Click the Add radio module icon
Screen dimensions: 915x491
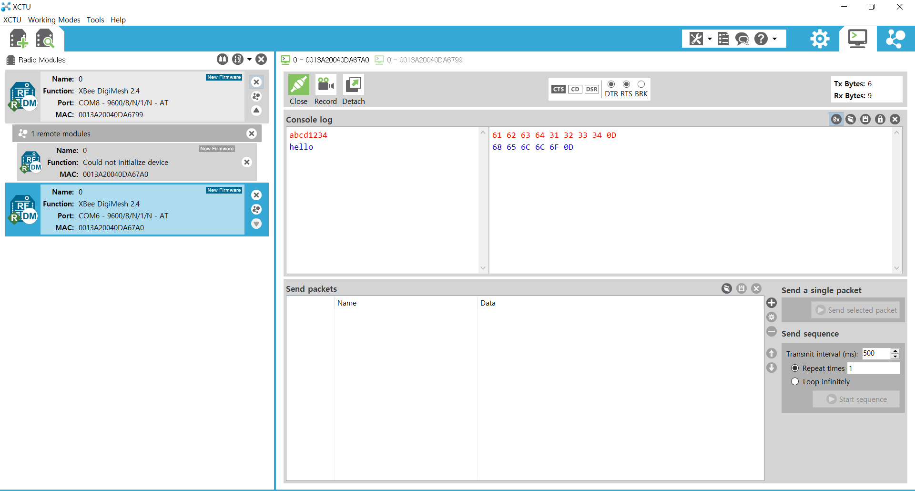pyautogui.click(x=19, y=39)
